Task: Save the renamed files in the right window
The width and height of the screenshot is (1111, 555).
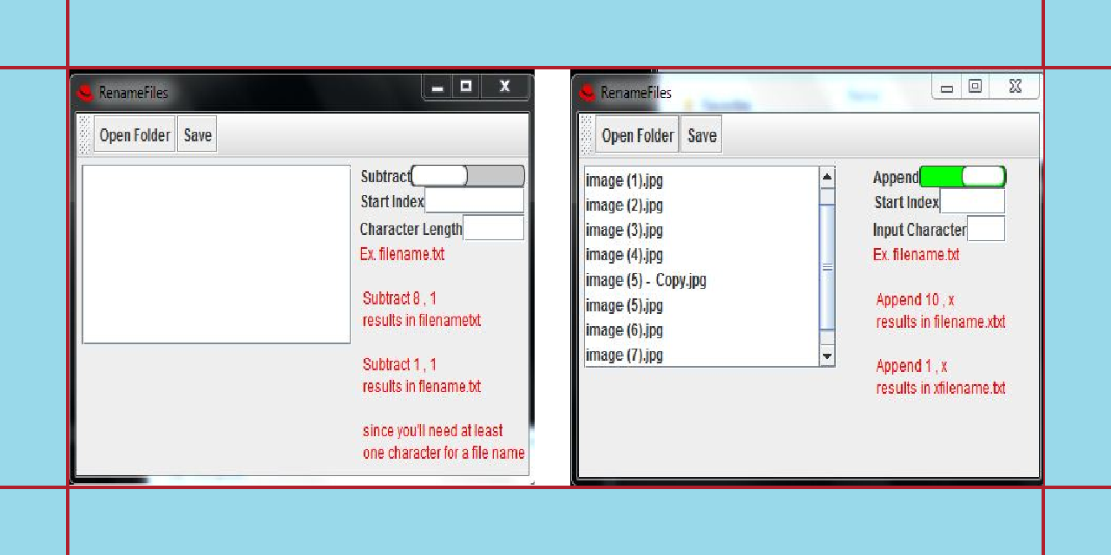Action: (x=700, y=134)
